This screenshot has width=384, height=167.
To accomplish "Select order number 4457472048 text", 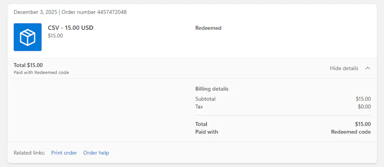I will [x=94, y=12].
